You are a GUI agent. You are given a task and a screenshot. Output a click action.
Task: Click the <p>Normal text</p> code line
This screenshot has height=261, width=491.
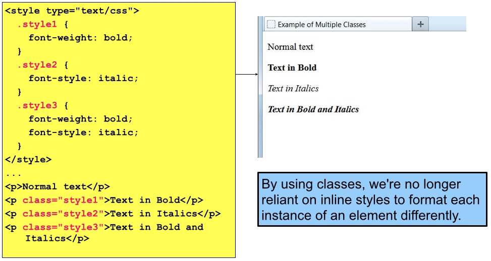click(58, 186)
